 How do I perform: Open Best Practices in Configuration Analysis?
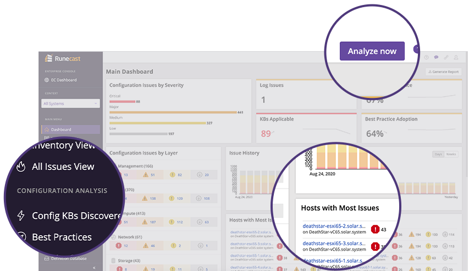click(62, 237)
